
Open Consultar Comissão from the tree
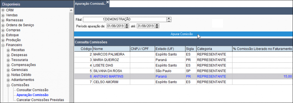(33, 90)
